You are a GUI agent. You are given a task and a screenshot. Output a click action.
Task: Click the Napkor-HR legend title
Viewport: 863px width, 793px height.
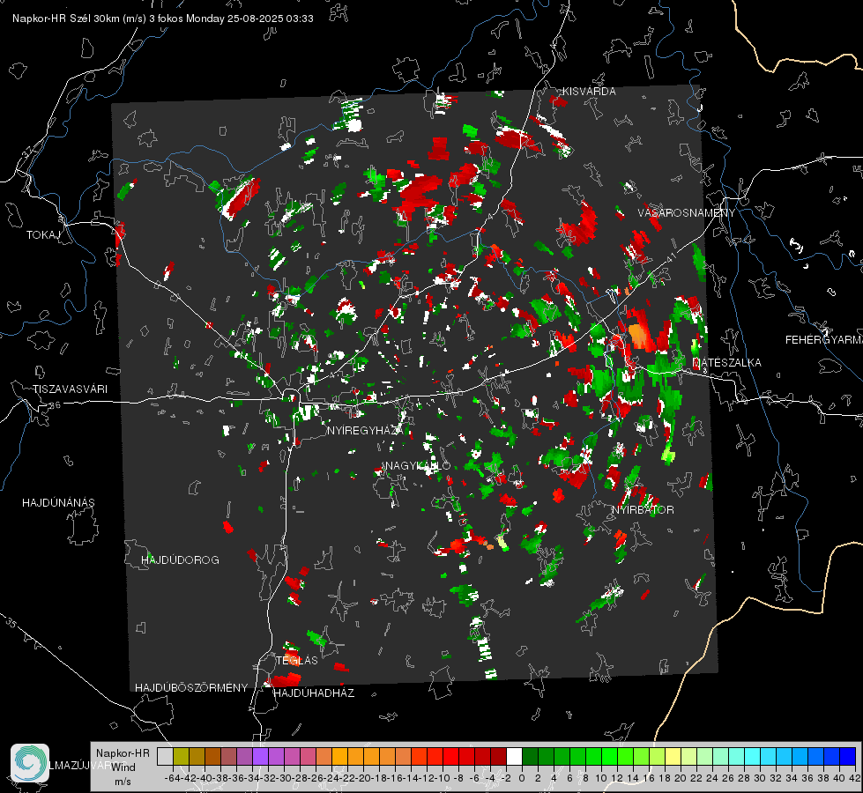click(123, 753)
